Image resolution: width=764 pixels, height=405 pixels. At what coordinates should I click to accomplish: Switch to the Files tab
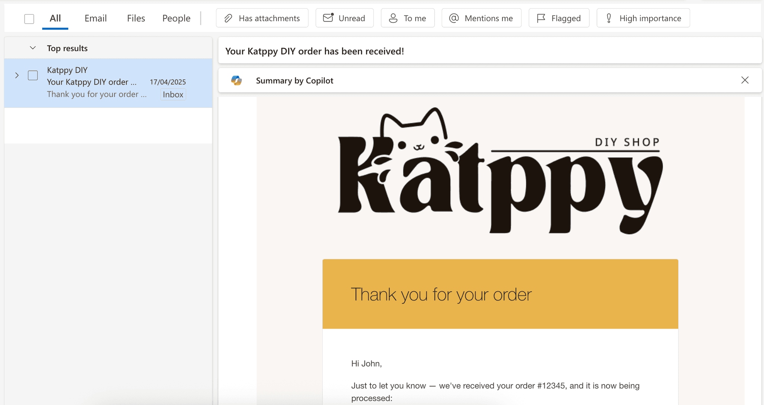point(136,18)
